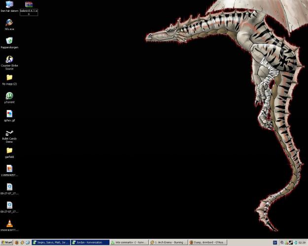The height and width of the screenshot is (246, 308).
Task: Click the SV language indicator in taskbar
Action: [275, 243]
